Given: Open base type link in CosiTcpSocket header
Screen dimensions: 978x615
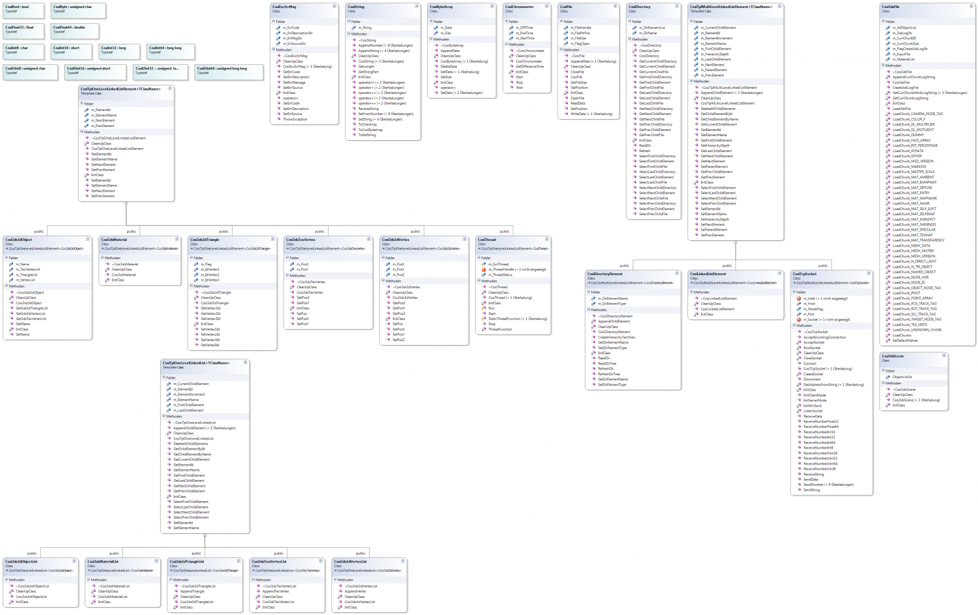Looking at the screenshot, I should pyautogui.click(x=833, y=283).
